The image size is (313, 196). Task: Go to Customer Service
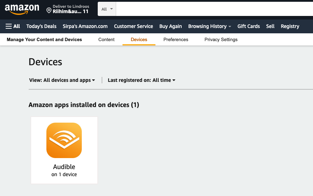[x=133, y=26]
